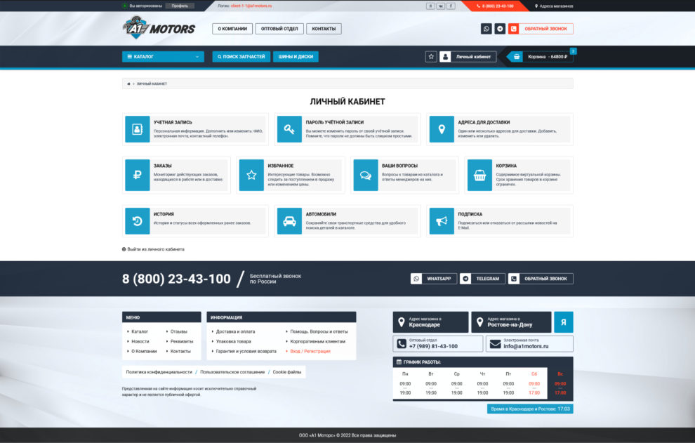The height and width of the screenshot is (443, 695).
Task: Open История clock icon tile
Action: click(137, 221)
